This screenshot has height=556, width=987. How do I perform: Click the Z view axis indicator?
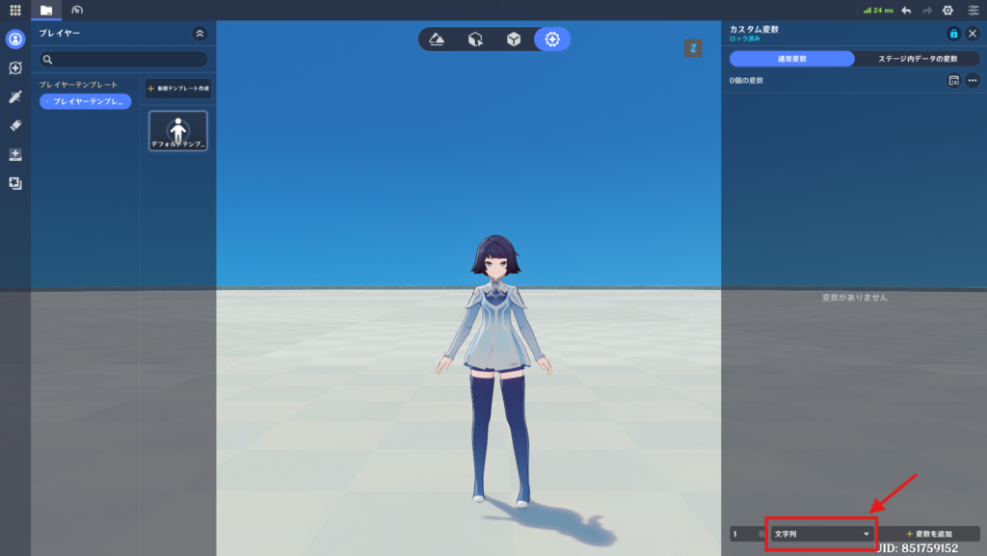[x=693, y=48]
